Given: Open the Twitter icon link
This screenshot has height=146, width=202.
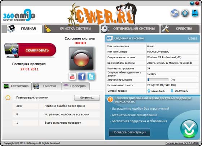Looking at the screenshot, I should (x=91, y=76).
